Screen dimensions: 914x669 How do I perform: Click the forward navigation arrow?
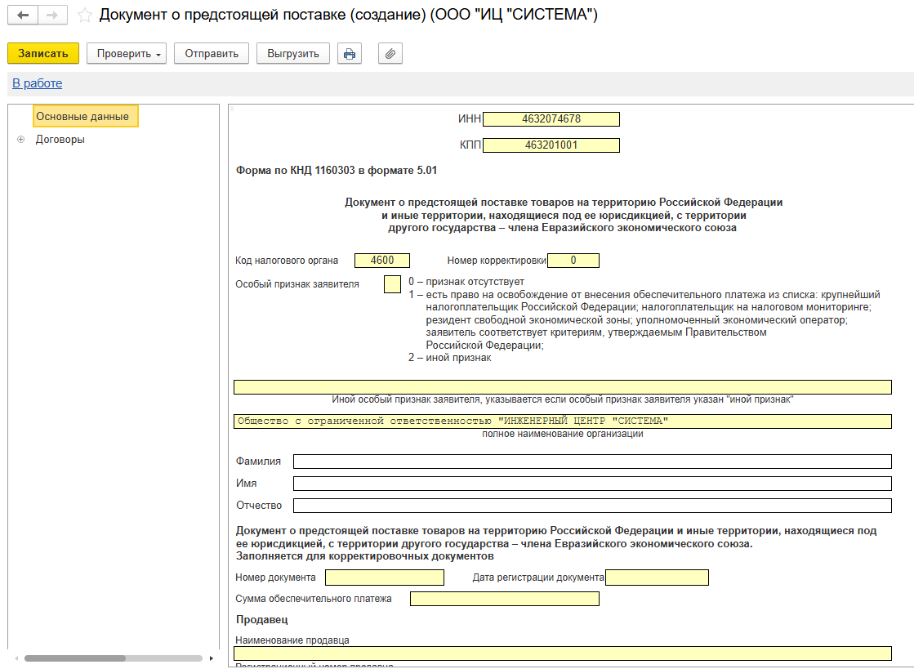[51, 16]
